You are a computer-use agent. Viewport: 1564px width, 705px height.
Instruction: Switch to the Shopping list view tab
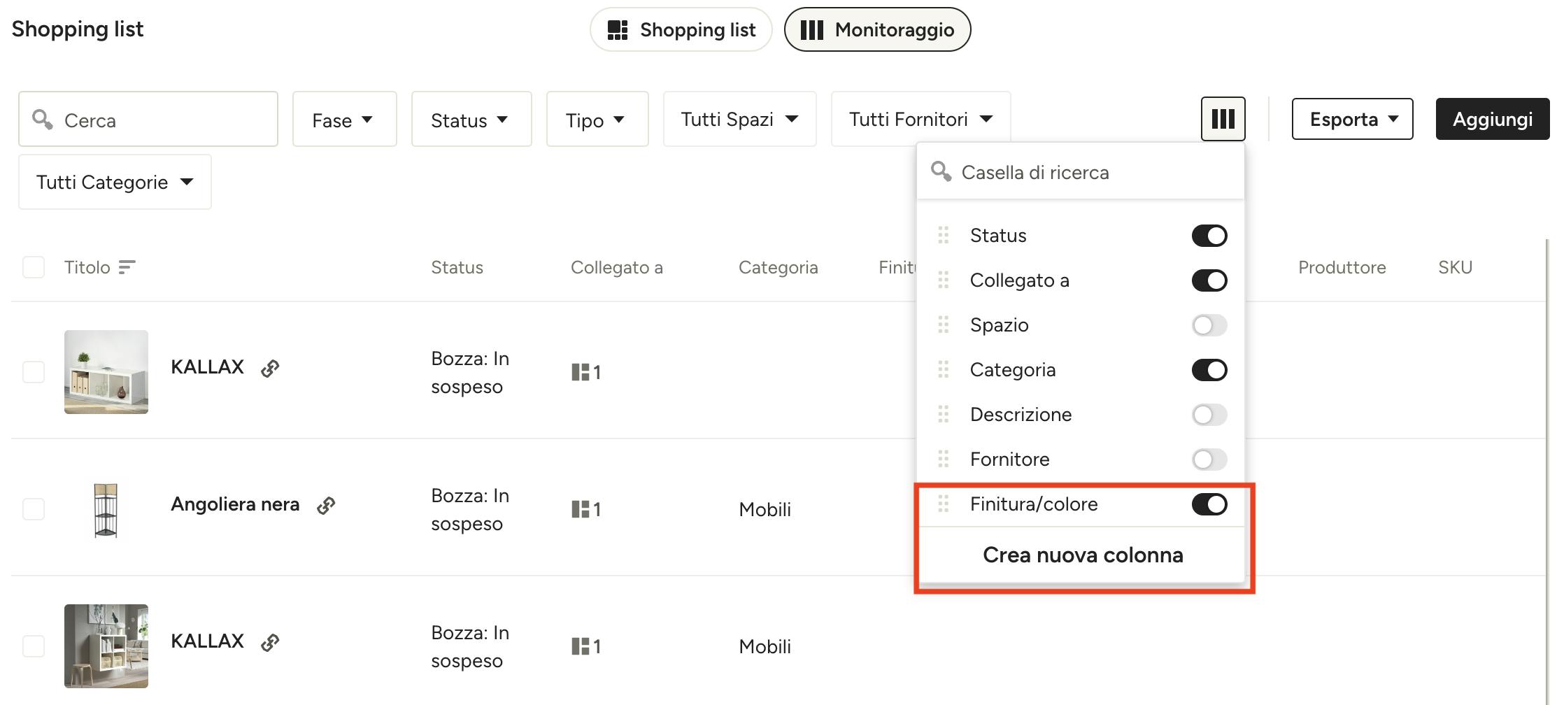[681, 29]
